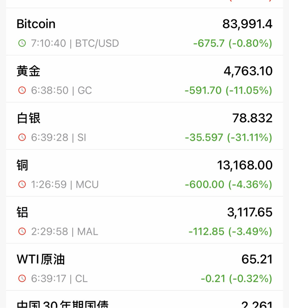Click the red clock icon for 黄金
Image resolution: width=289 pixels, height=308 pixels.
tap(22, 90)
